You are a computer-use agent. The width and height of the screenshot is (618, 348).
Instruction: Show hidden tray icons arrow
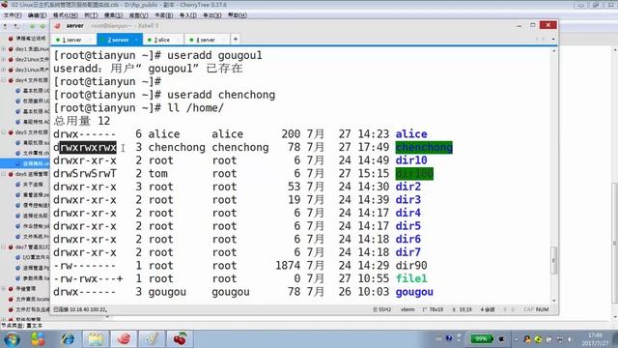517,339
